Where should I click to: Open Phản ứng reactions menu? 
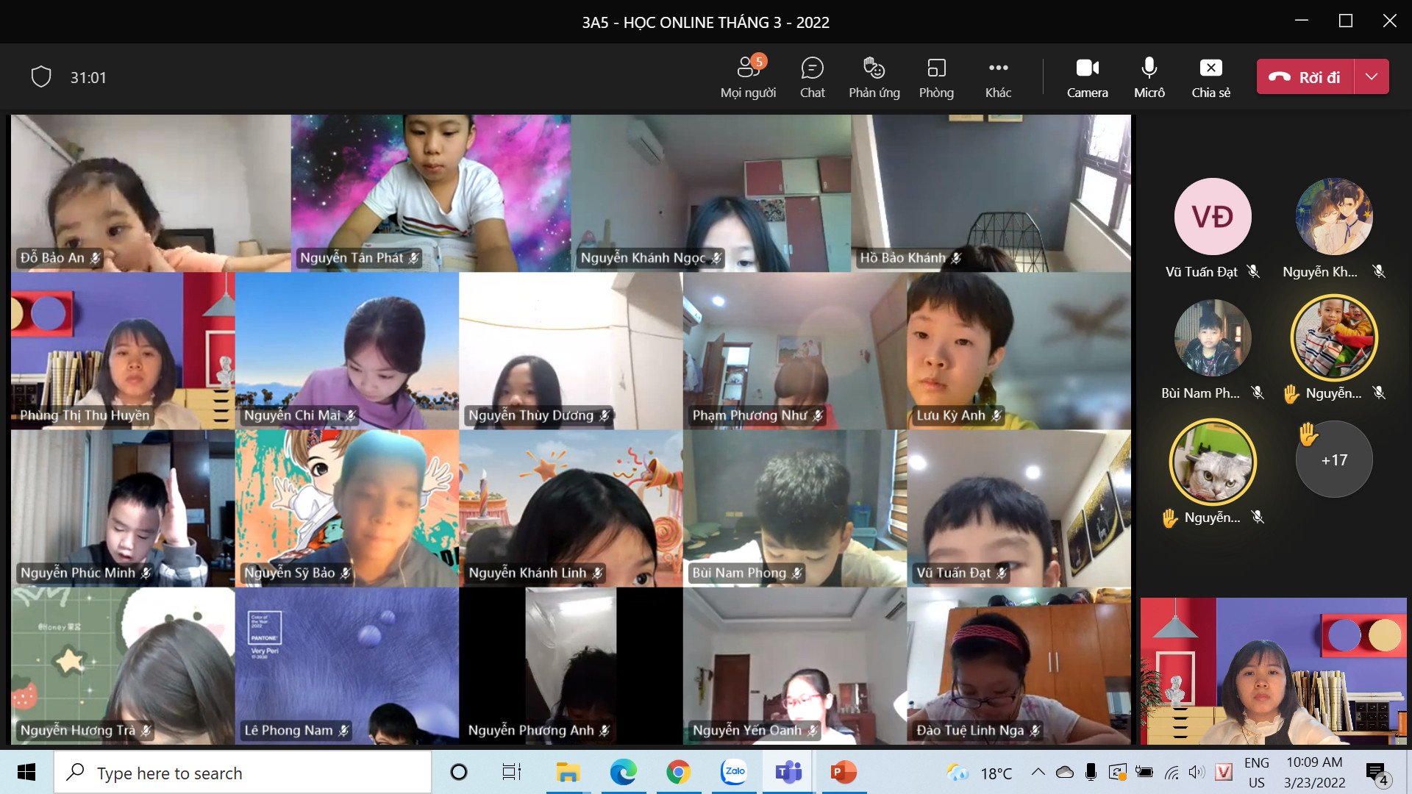click(874, 76)
